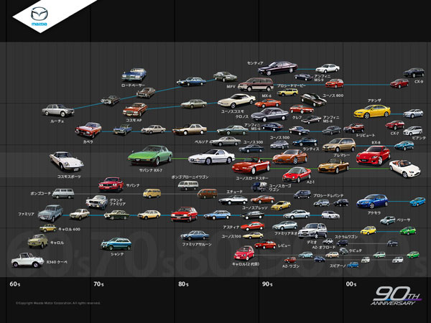This screenshot has width=431, height=323.
Task: Click the dark maroon センティア sedan
Action: coord(277,68)
